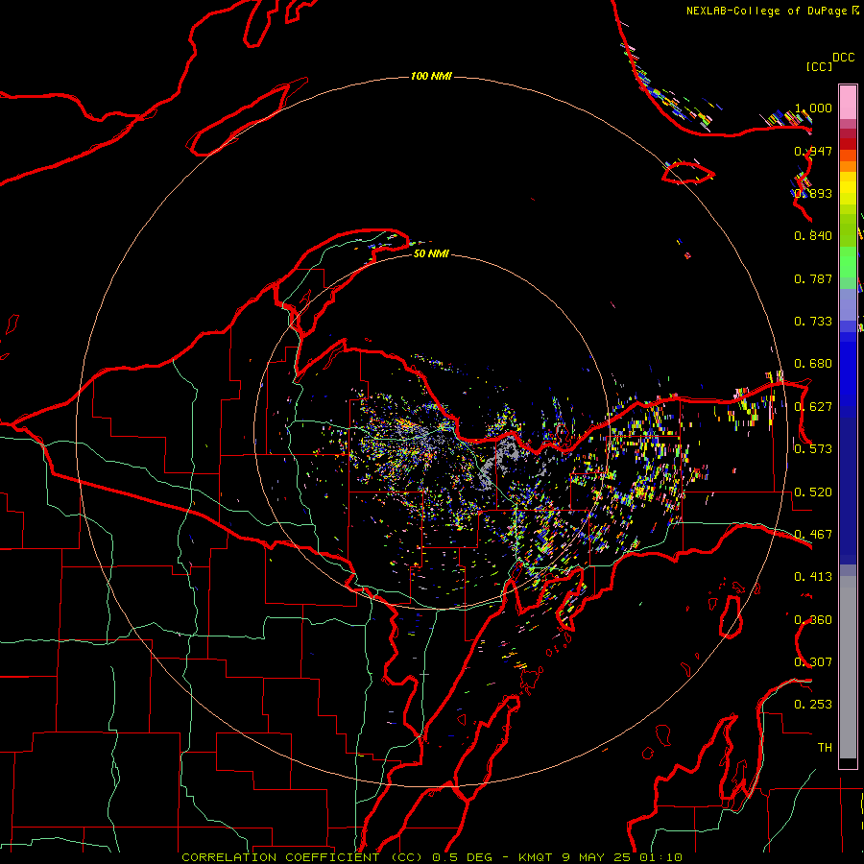Select the 0.840 color scale value

point(813,236)
